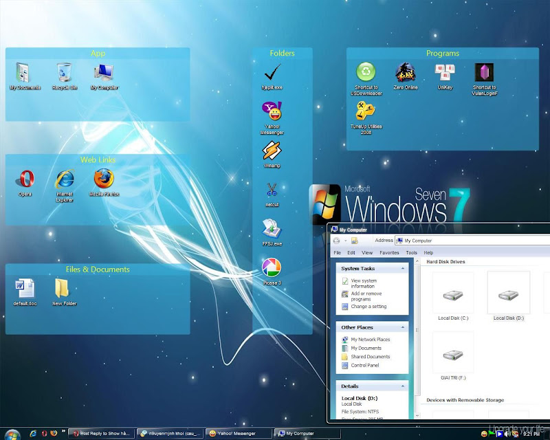
Task: Open the Internet Explorer desktop shortcut
Action: point(65,186)
